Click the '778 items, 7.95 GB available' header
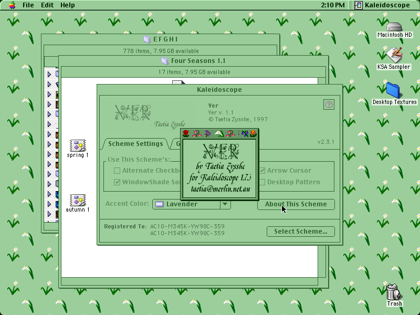 point(161,51)
